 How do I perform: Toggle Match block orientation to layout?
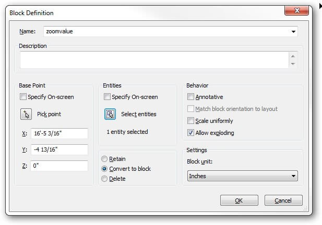(190, 109)
